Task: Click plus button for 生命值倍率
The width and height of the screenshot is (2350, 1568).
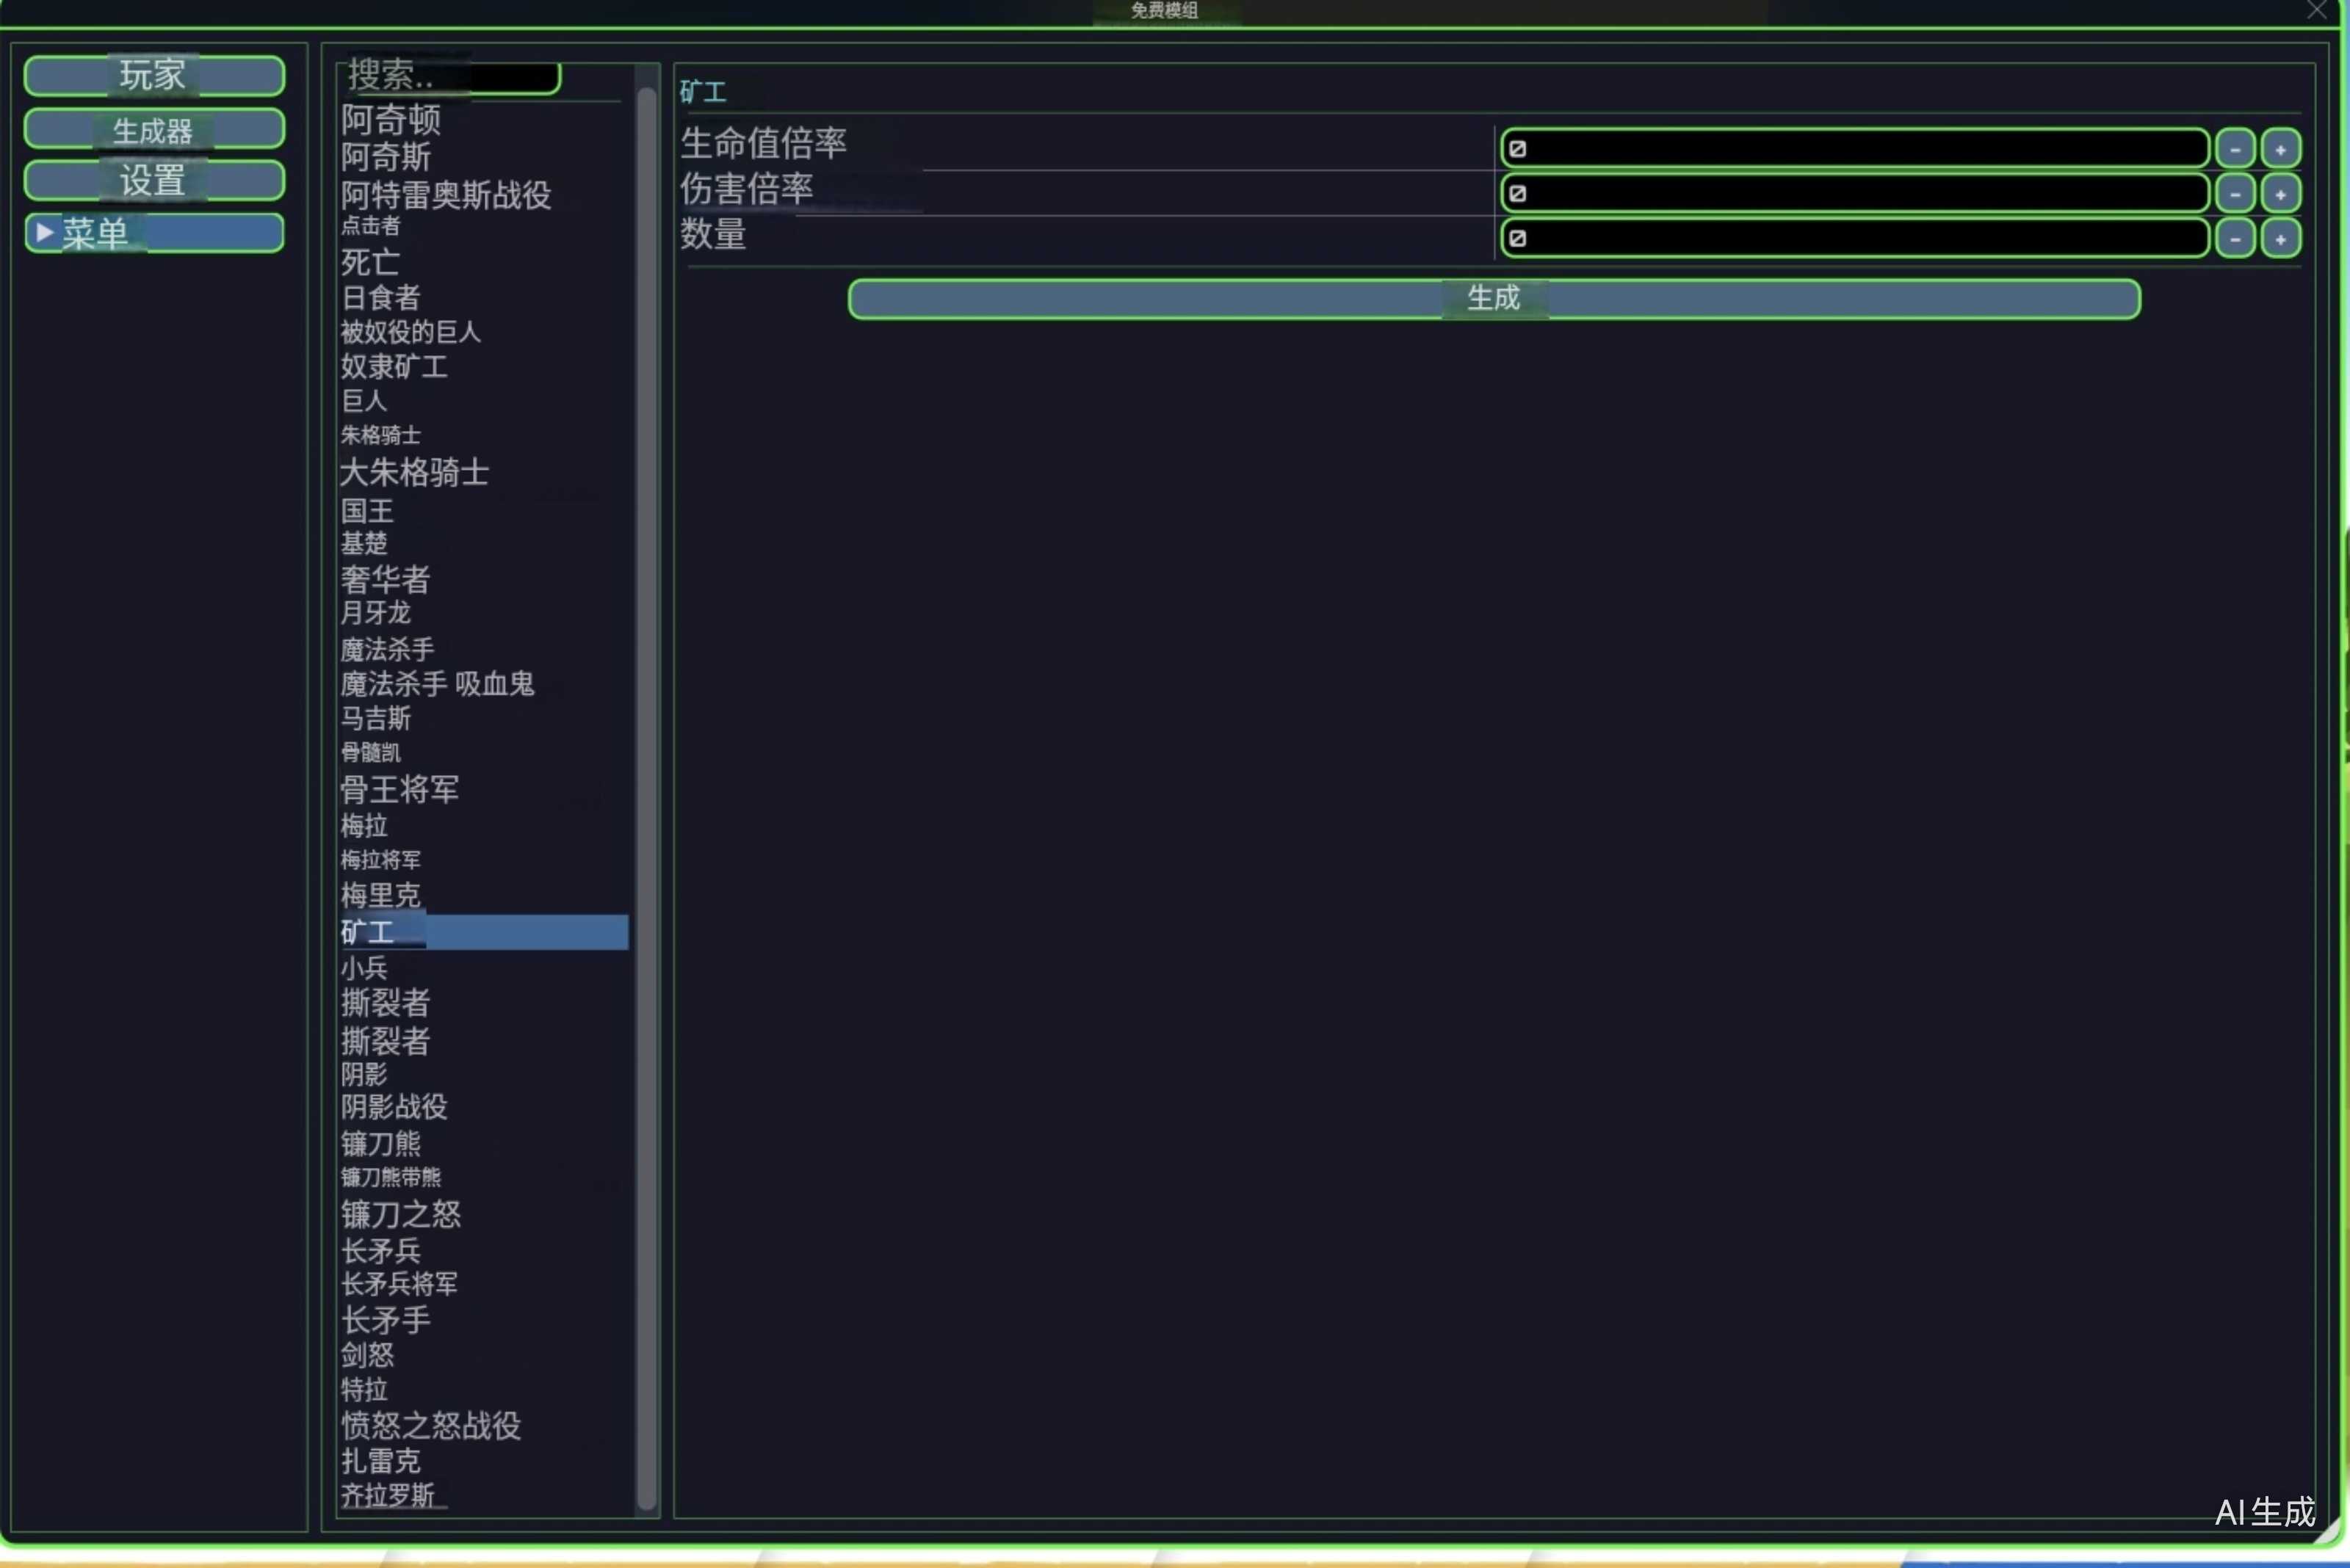Action: 2280,149
